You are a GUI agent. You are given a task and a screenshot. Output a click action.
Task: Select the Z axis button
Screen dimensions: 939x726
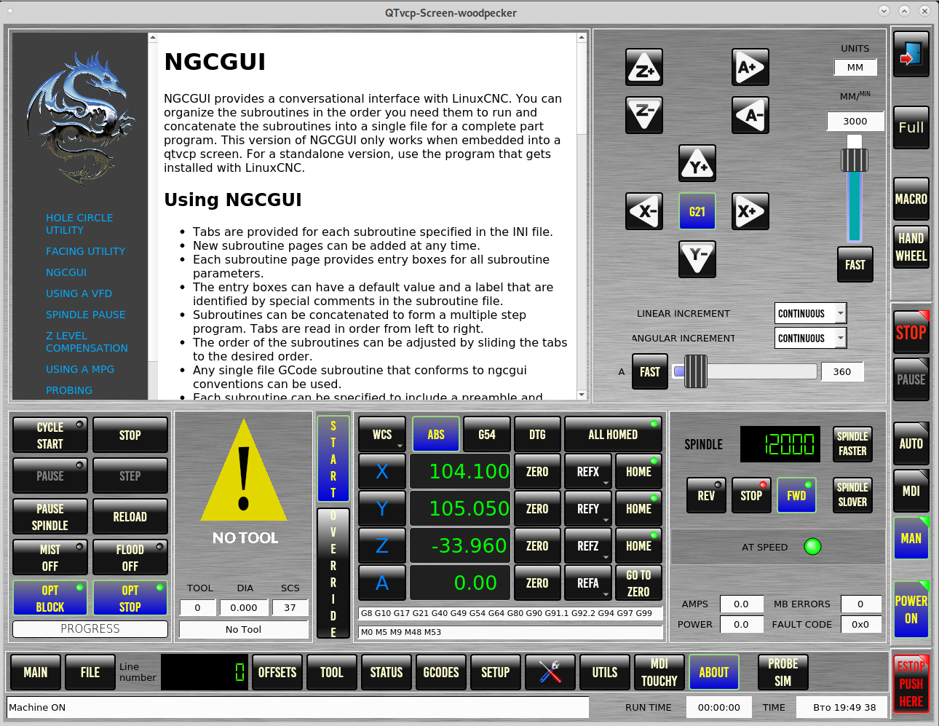pyautogui.click(x=382, y=546)
